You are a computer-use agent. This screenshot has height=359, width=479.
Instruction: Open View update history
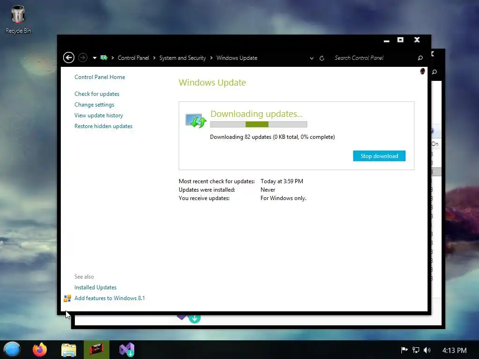(x=99, y=115)
